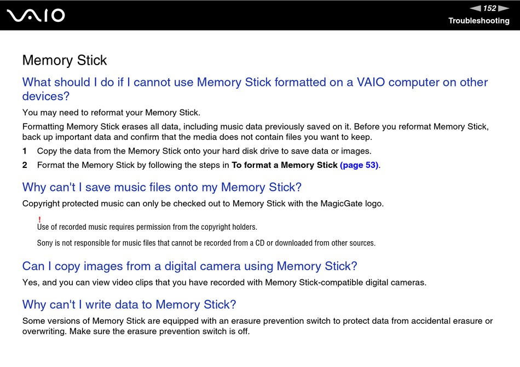
Task: Click the red exclamation warning mark
Action: (x=39, y=220)
